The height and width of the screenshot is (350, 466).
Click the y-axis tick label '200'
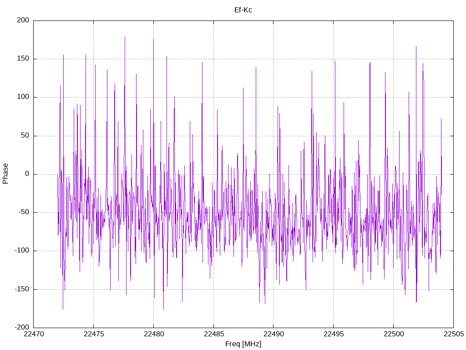[23, 20]
